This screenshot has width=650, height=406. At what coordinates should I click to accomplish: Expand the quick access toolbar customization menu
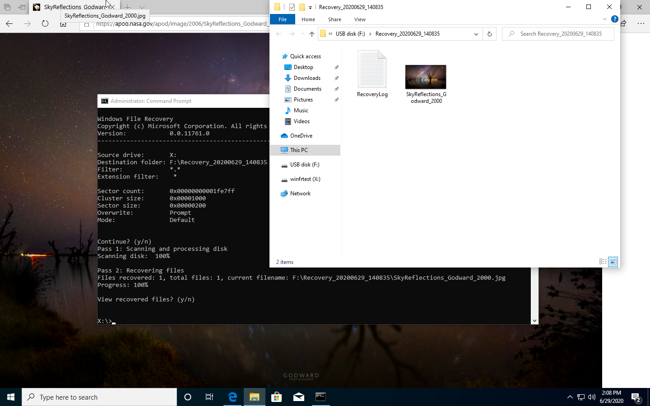tap(310, 7)
